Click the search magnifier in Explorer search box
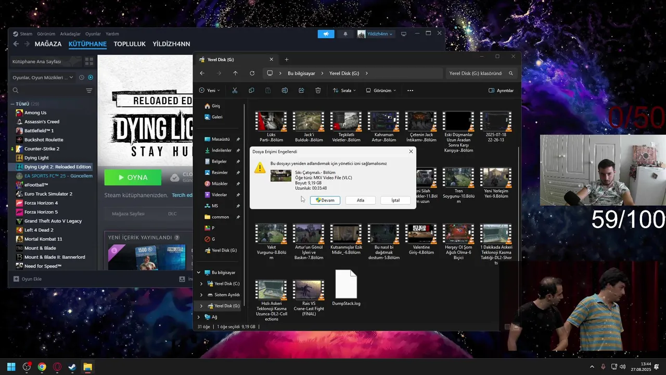 [x=511, y=73]
